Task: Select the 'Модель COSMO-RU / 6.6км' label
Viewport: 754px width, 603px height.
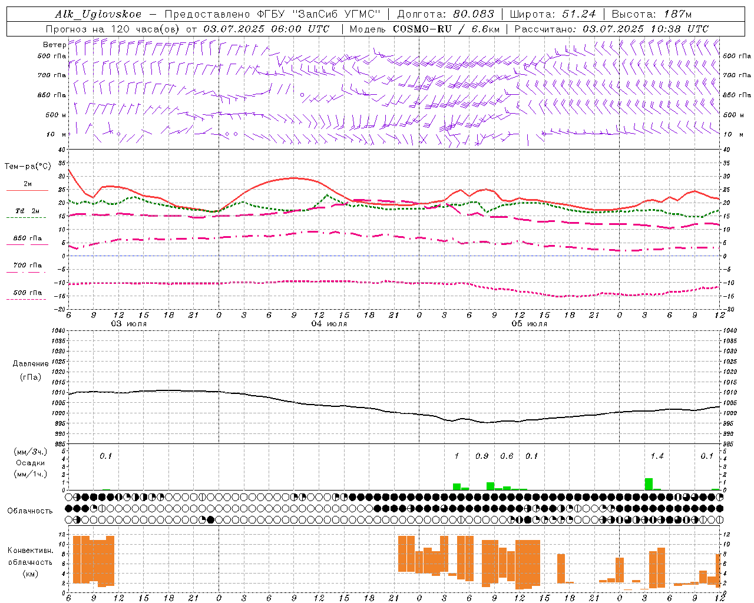Action: pyautogui.click(x=424, y=29)
